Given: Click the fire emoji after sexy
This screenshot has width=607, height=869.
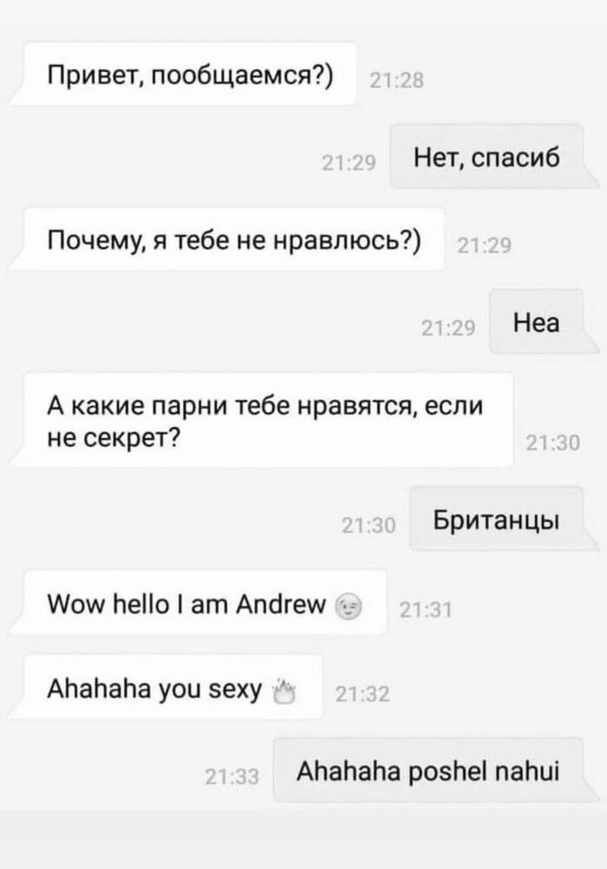Looking at the screenshot, I should click(x=284, y=691).
